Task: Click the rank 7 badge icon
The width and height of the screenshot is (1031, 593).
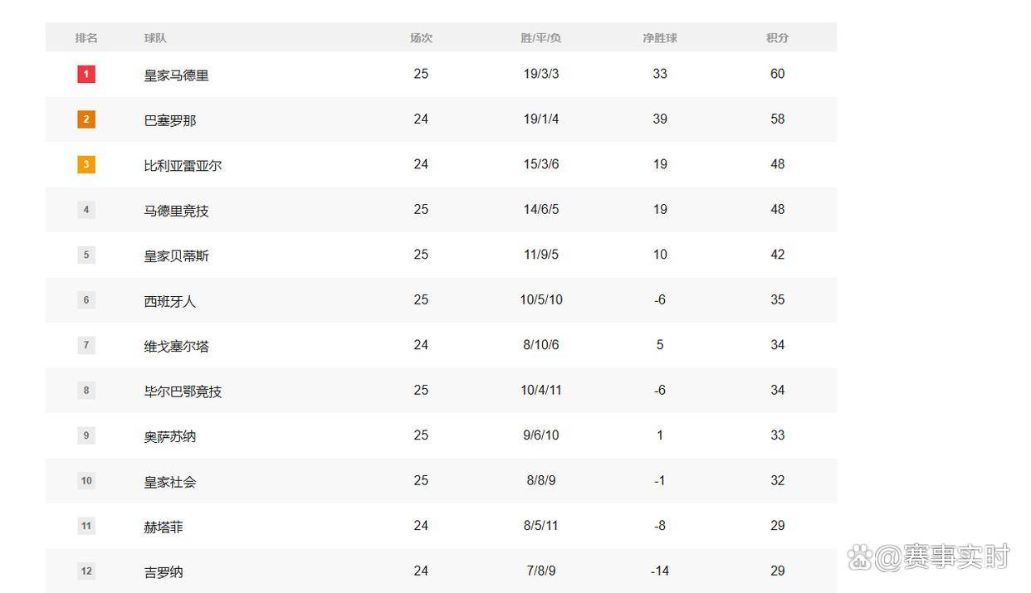Action: coord(86,345)
